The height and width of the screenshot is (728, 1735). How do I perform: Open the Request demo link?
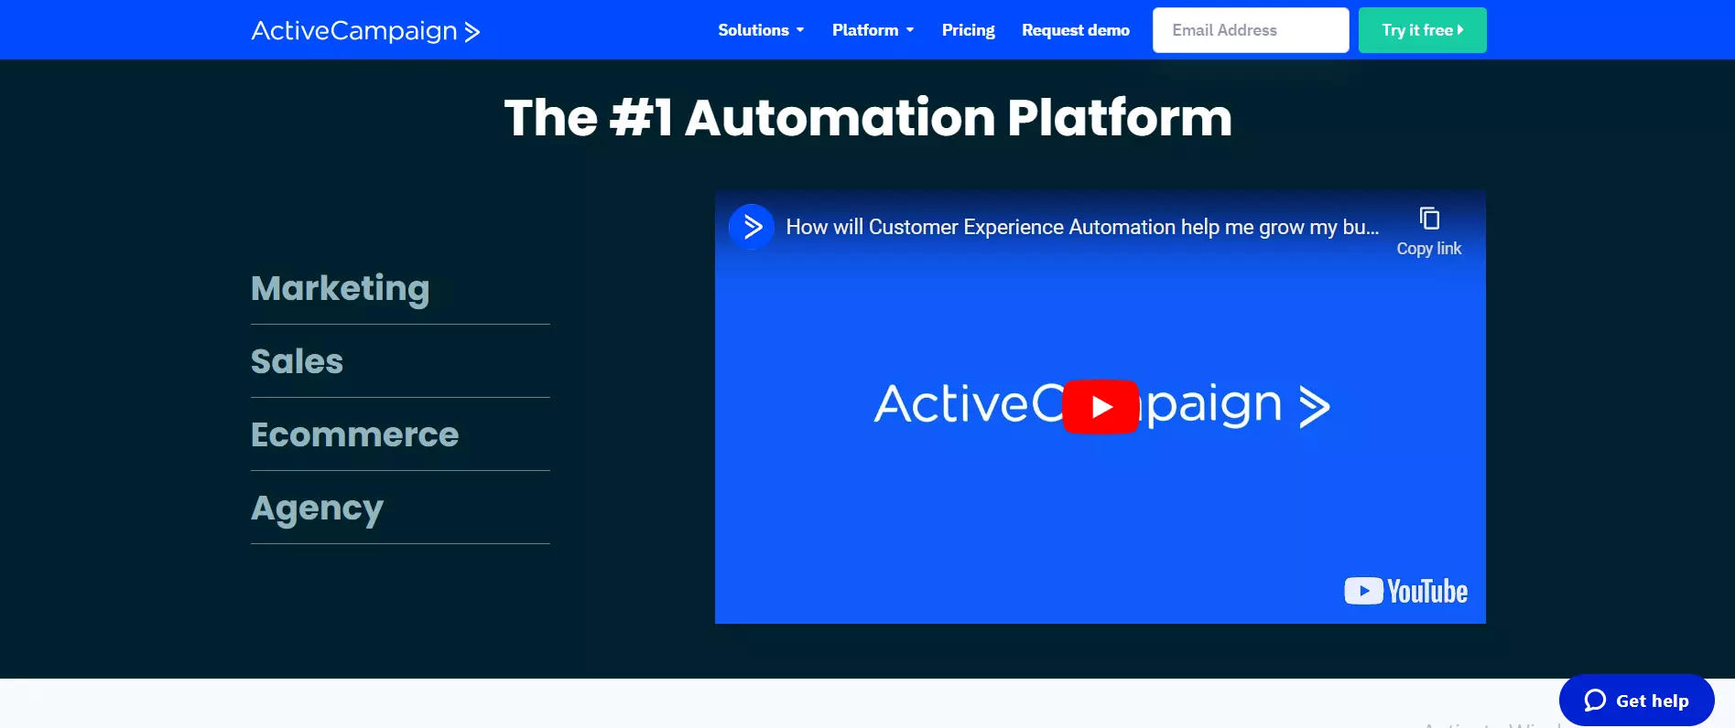[x=1076, y=30]
